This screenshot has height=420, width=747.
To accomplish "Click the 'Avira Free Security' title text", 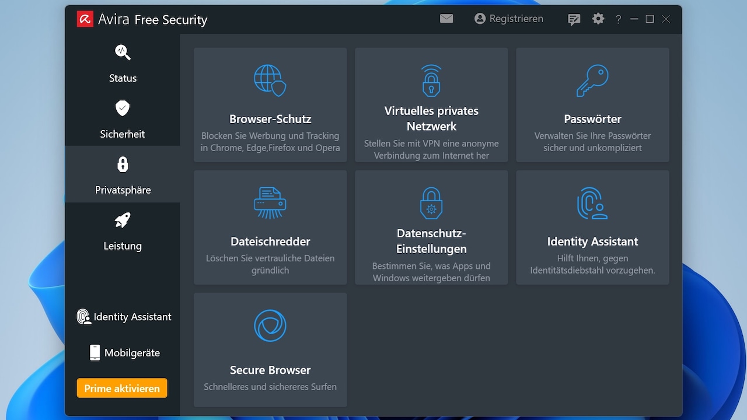I will tap(152, 20).
